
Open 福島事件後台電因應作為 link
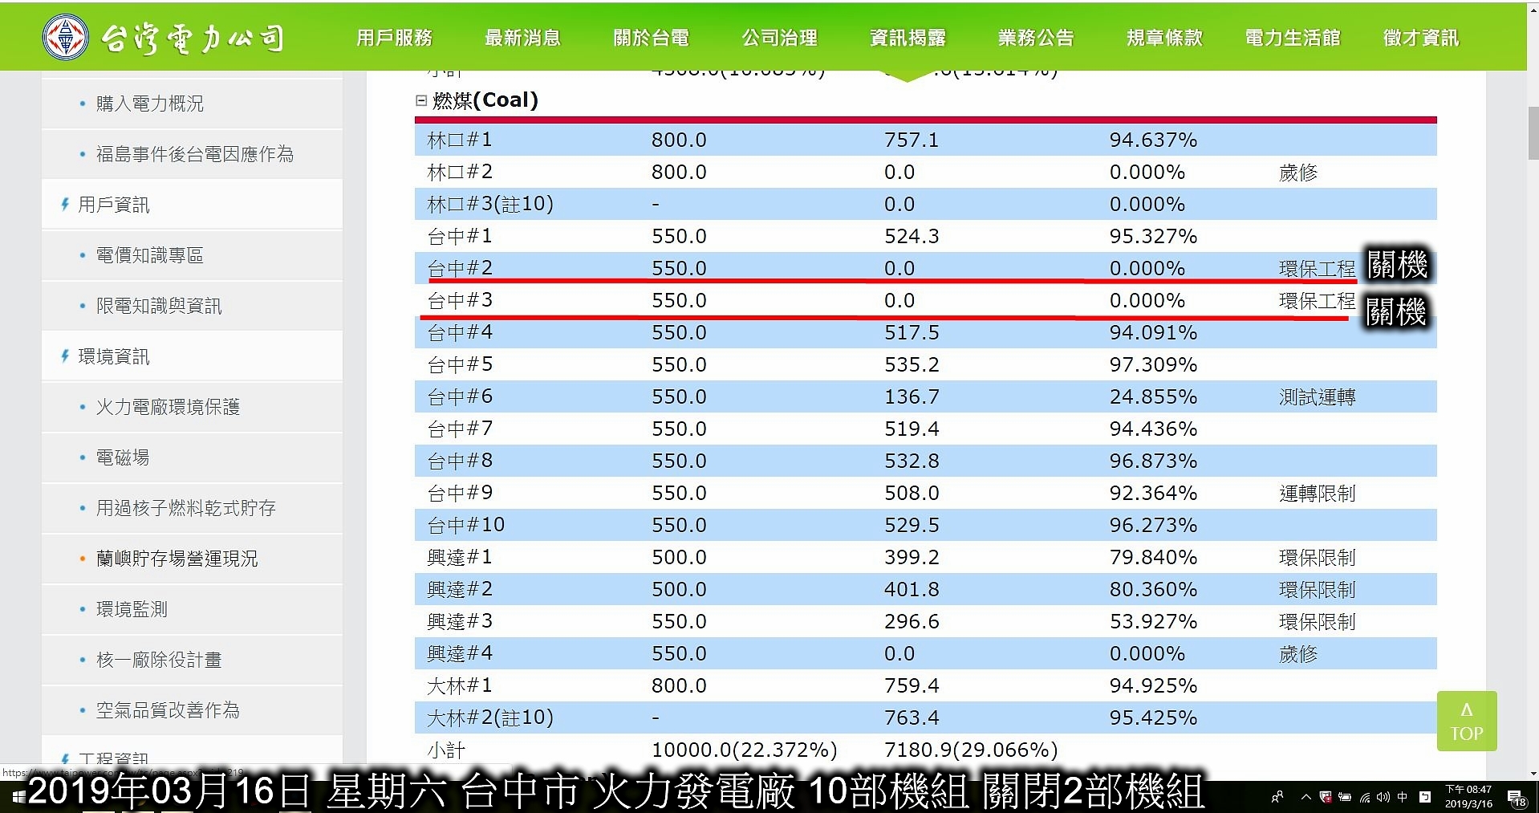click(x=195, y=154)
